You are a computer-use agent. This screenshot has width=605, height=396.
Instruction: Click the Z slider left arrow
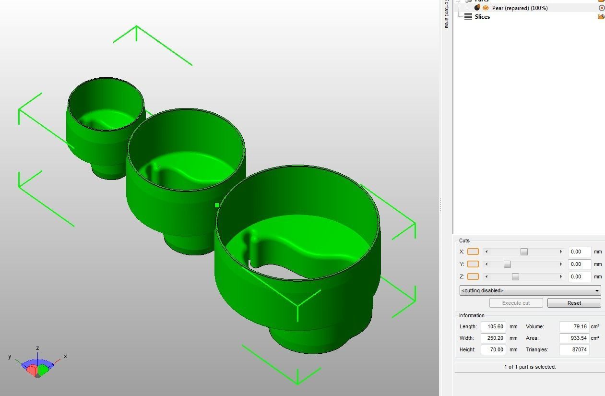coord(486,276)
